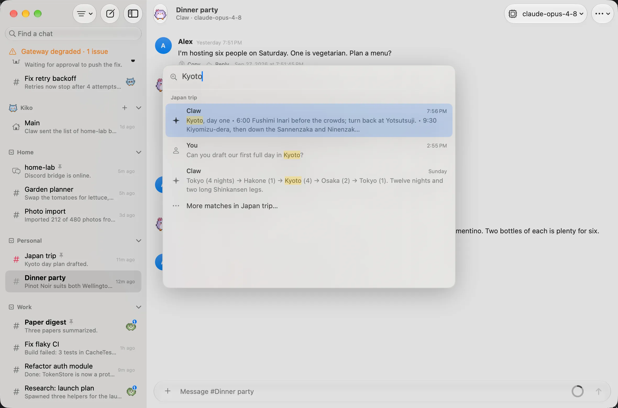Open the Photo import channel
The width and height of the screenshot is (618, 408).
73,215
